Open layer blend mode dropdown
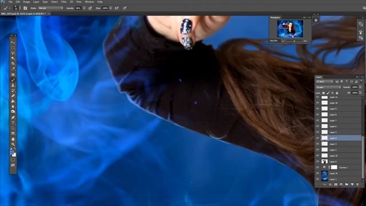Viewport: 366px width, 206px height. (x=328, y=87)
